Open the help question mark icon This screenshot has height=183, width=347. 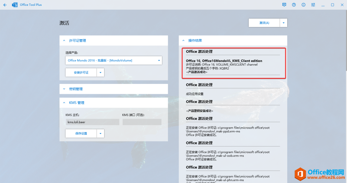pos(294,5)
